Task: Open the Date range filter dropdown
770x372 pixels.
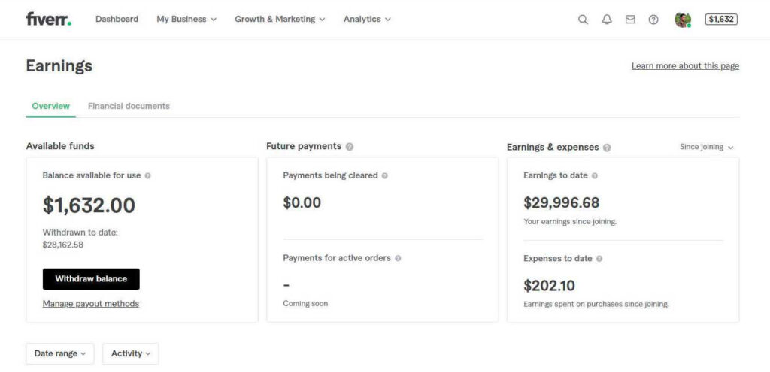Action: [60, 353]
